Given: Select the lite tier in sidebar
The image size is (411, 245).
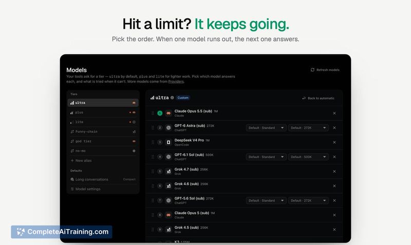Looking at the screenshot, I should coord(103,122).
